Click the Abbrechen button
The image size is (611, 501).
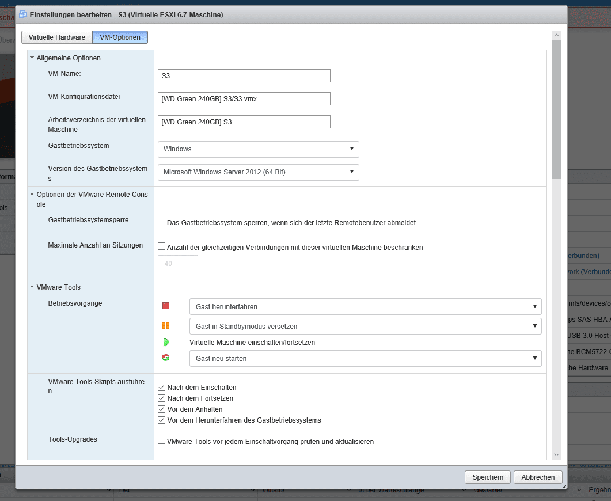[538, 477]
